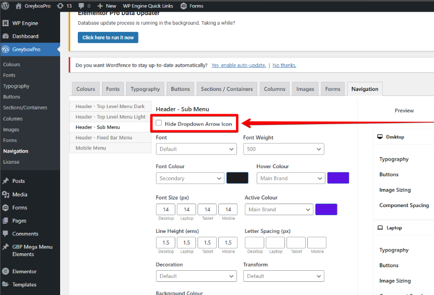Click the Mobile Line Height field
This screenshot has height=295, width=434.
[x=228, y=242]
